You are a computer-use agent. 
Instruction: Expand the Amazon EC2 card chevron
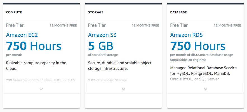pyautogui.click(x=41, y=89)
